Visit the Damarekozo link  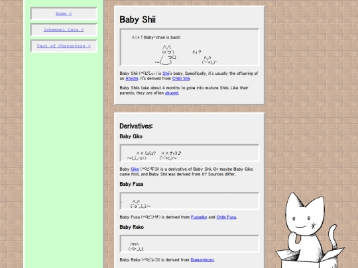click(202, 260)
